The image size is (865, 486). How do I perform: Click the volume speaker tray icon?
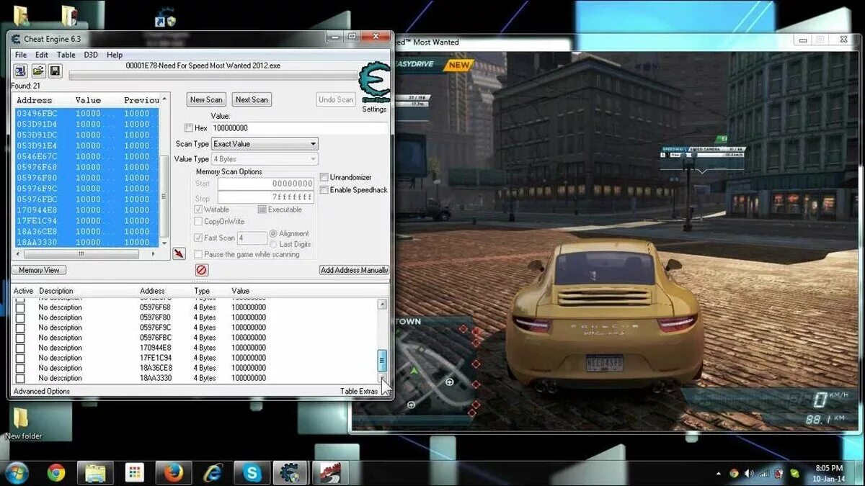point(748,473)
